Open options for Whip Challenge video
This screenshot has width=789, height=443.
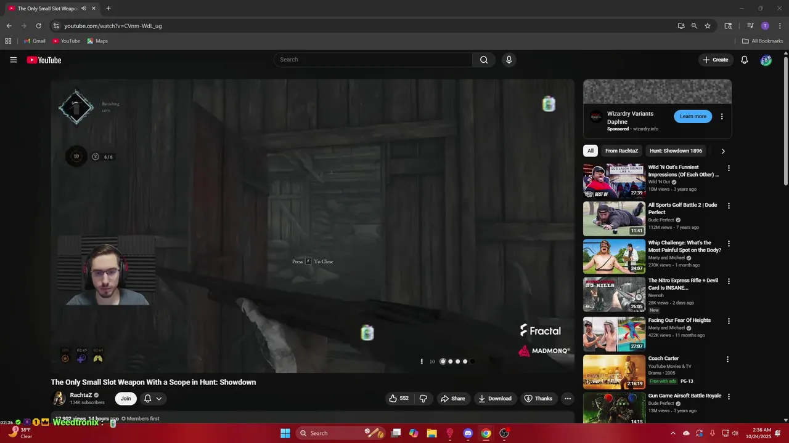(729, 244)
